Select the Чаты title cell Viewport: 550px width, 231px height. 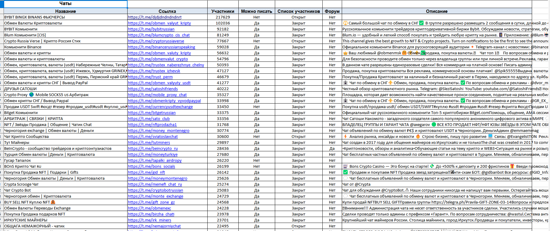[65, 4]
